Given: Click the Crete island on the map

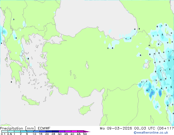Looking at the screenshot, I should pyautogui.click(x=30, y=100).
